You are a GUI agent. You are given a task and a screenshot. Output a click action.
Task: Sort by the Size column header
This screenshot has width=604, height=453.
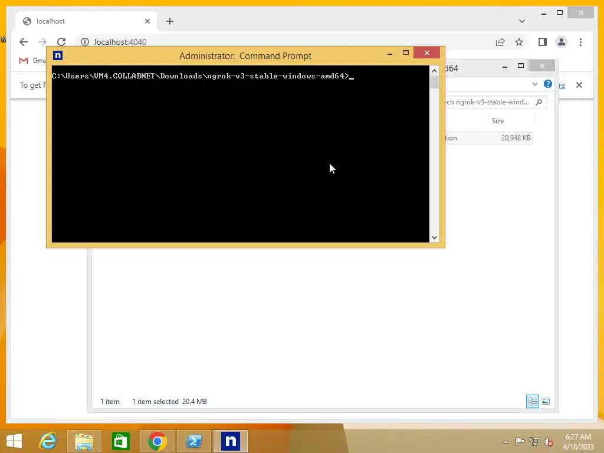tap(498, 120)
